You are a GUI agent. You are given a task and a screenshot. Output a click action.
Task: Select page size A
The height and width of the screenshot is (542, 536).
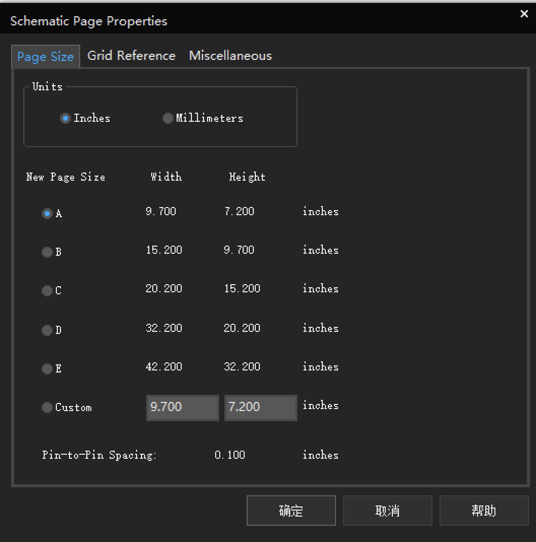click(x=47, y=214)
